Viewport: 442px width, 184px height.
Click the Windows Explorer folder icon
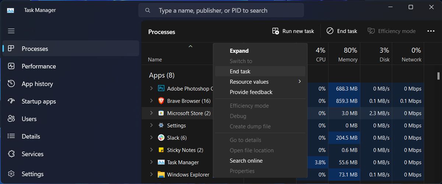click(161, 174)
